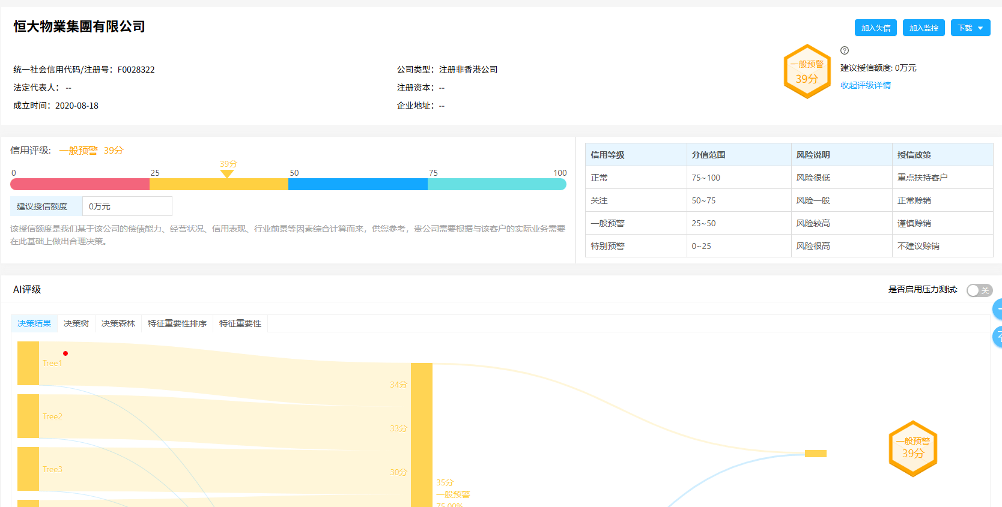This screenshot has height=507, width=1002.
Task: Click the top hexagon 一般预警 rating badge
Action: click(x=807, y=71)
